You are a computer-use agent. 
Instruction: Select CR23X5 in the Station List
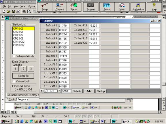click(x=24, y=35)
